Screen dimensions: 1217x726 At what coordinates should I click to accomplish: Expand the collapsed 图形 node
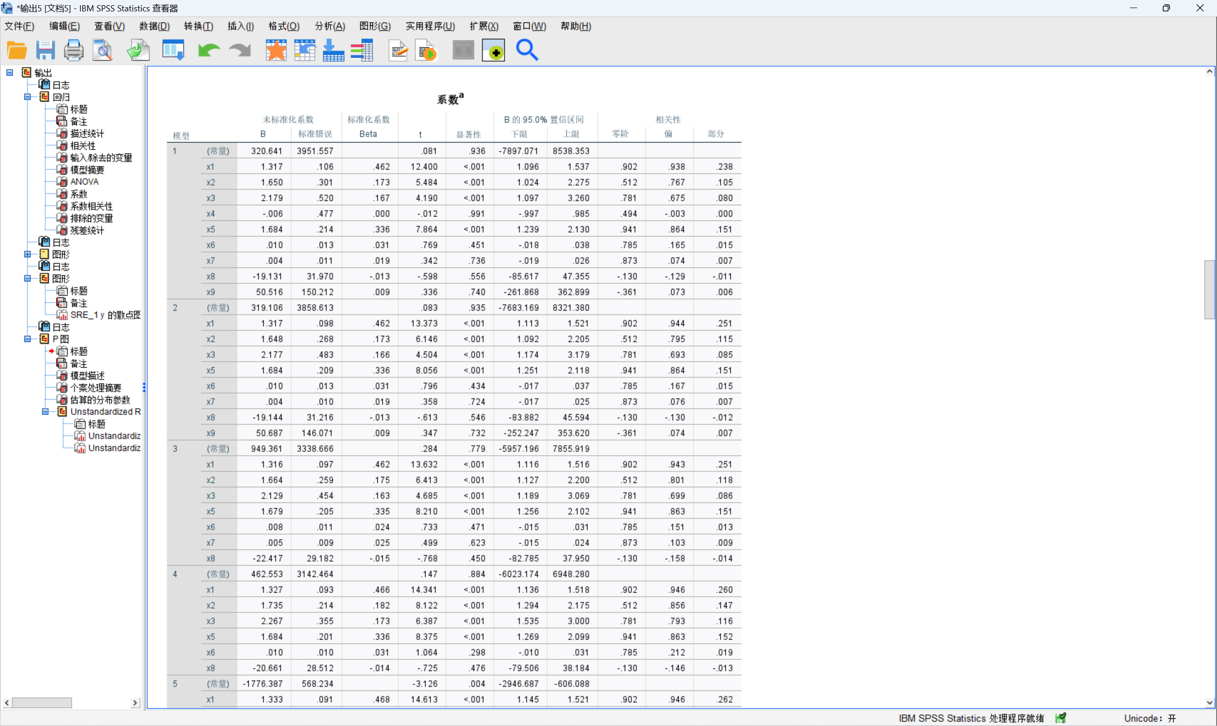tap(28, 254)
